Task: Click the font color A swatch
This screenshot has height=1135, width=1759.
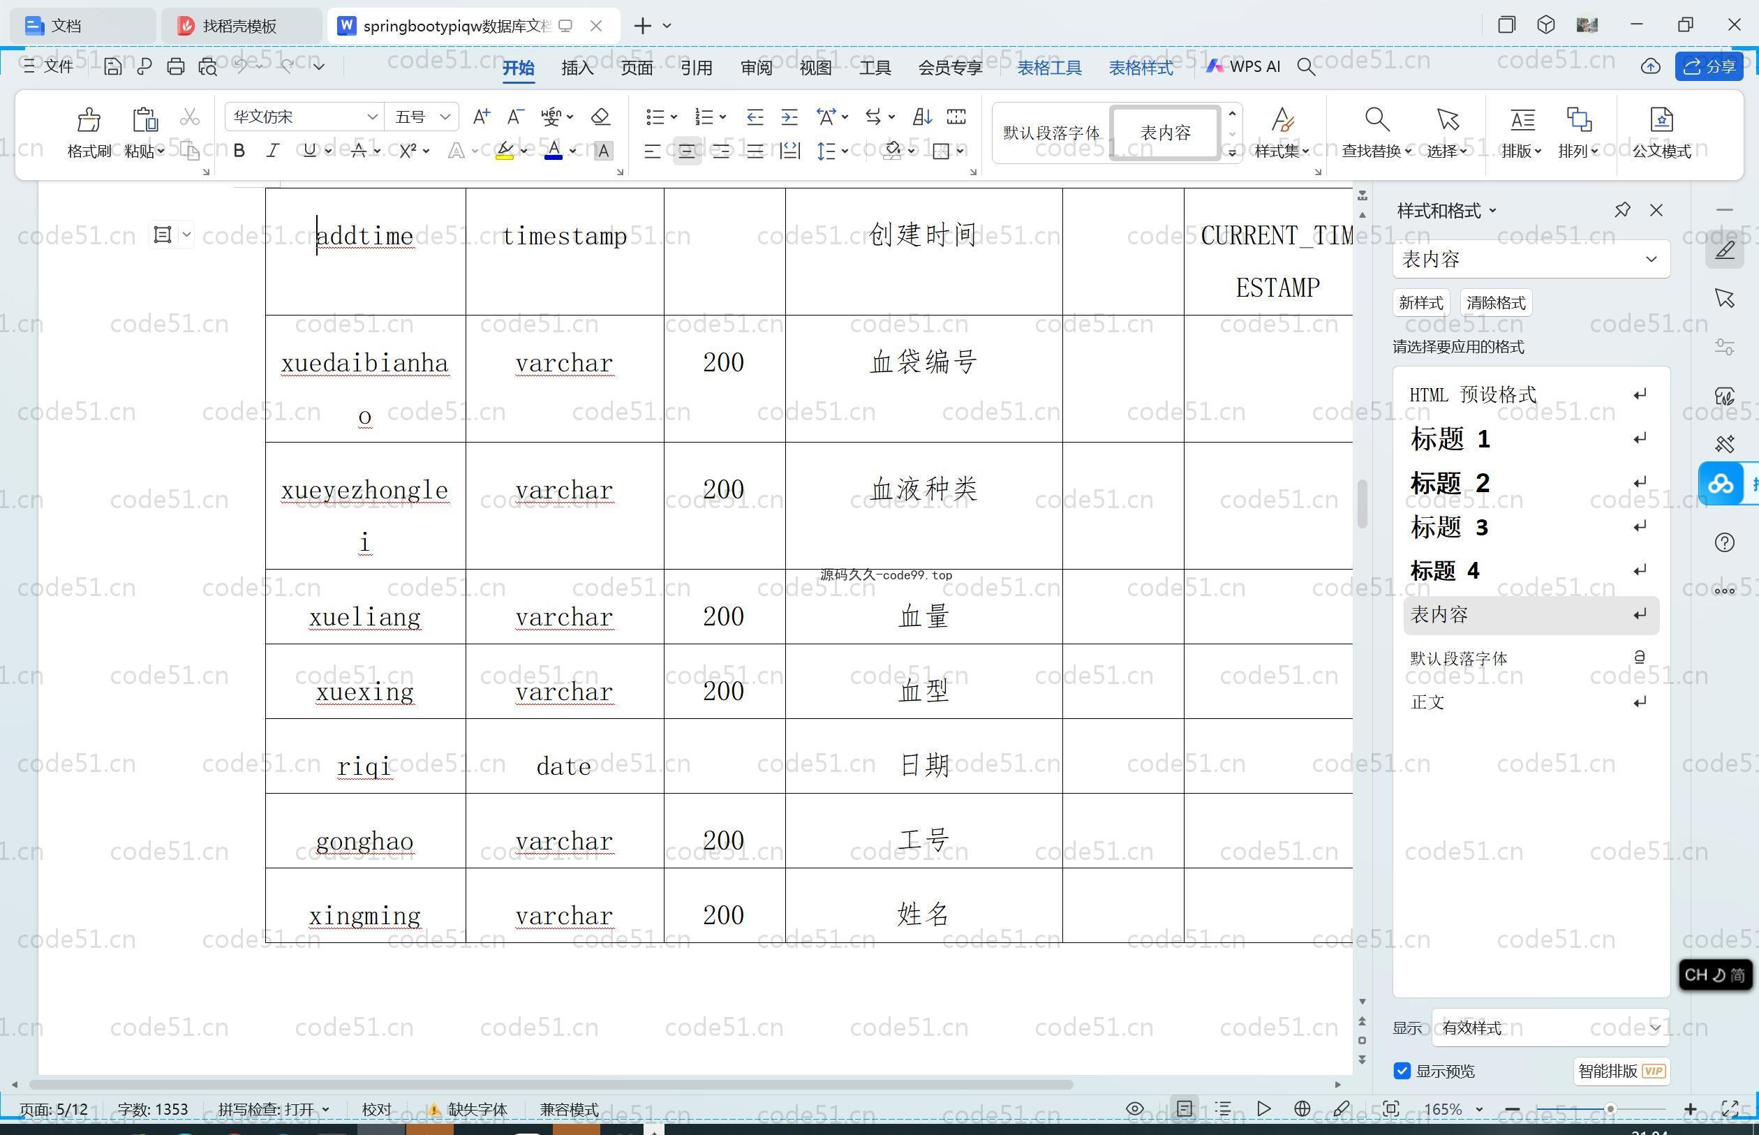Action: point(554,152)
